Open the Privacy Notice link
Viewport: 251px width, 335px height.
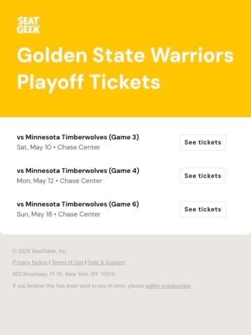30,262
